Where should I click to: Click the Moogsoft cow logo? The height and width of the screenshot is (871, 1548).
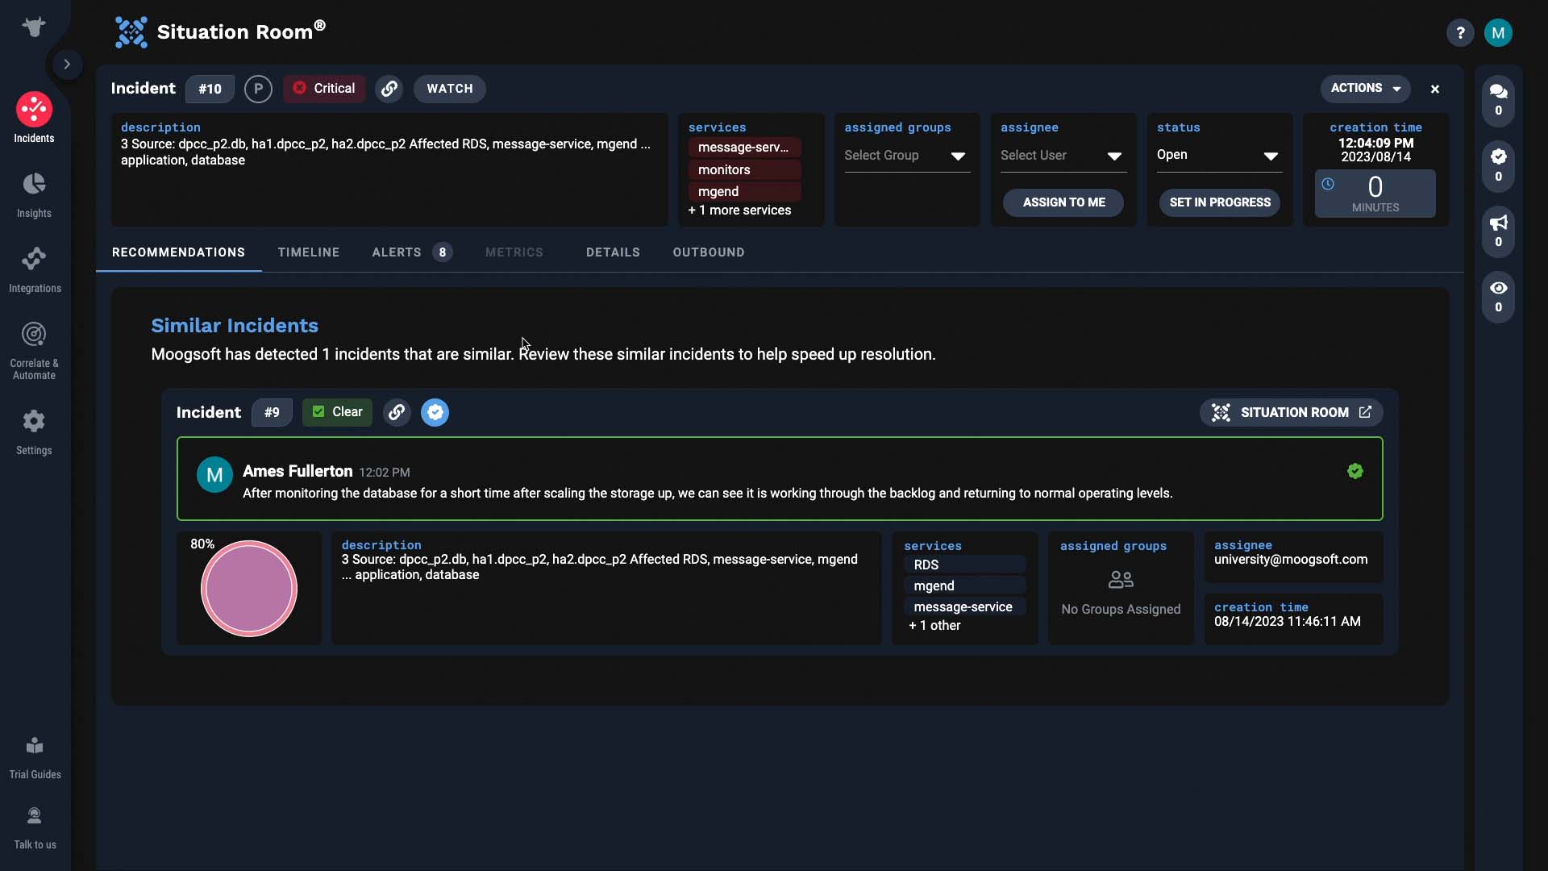point(34,27)
